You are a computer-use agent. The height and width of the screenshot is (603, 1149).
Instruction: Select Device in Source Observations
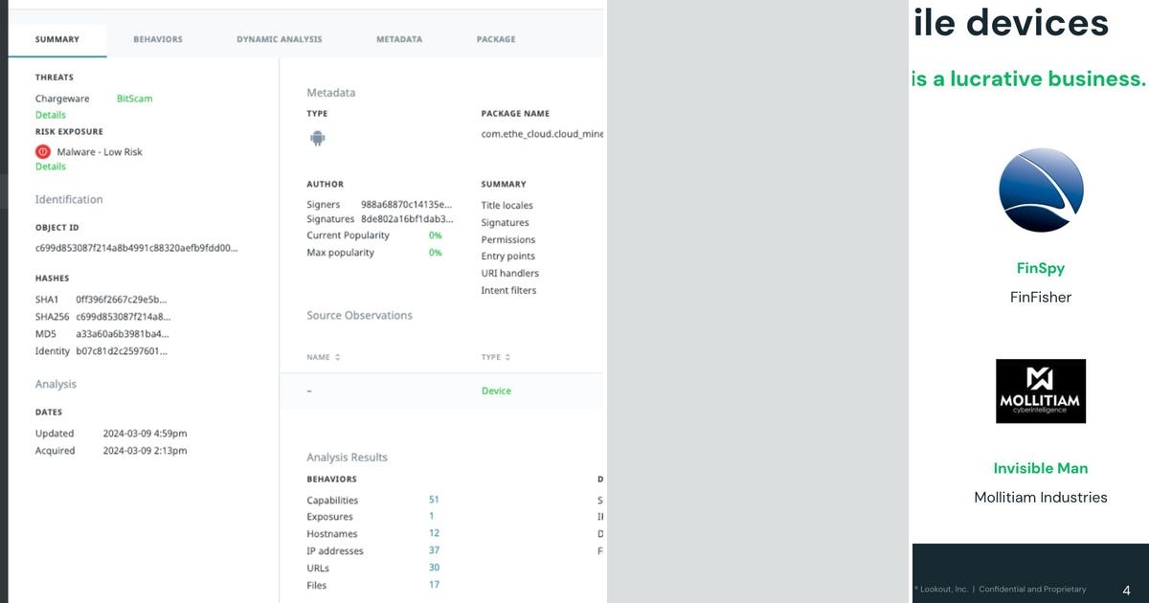(x=496, y=391)
